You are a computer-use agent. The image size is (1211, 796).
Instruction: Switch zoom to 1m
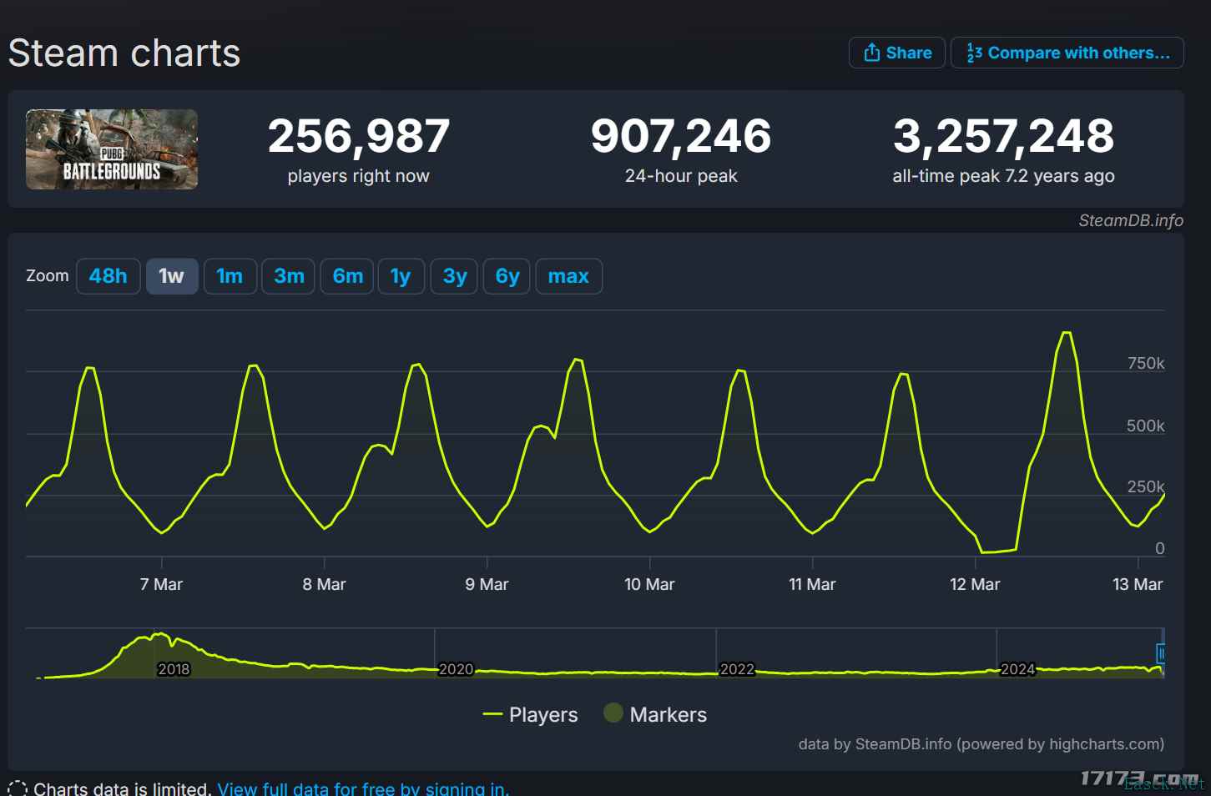click(230, 276)
